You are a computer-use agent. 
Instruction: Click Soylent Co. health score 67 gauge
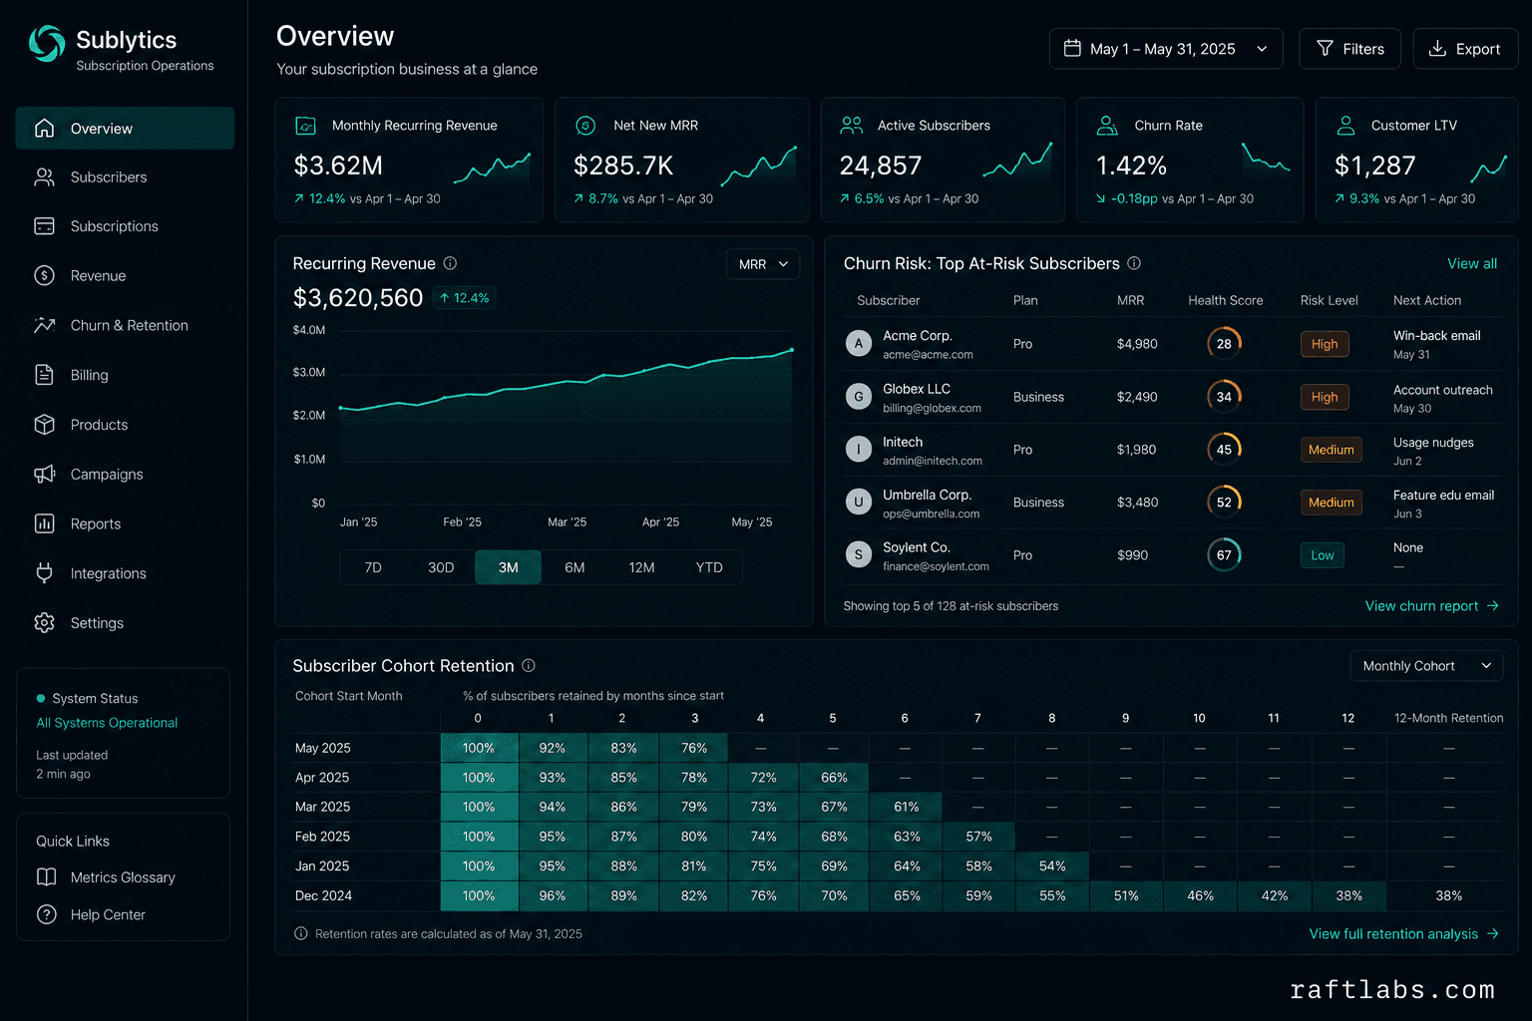coord(1224,555)
